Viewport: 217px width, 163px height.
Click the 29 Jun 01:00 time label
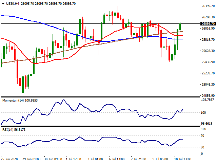point(32,159)
